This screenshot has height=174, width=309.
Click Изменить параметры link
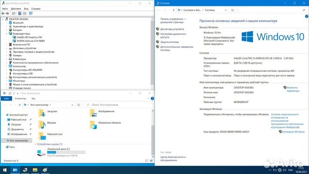pyautogui.click(x=293, y=89)
